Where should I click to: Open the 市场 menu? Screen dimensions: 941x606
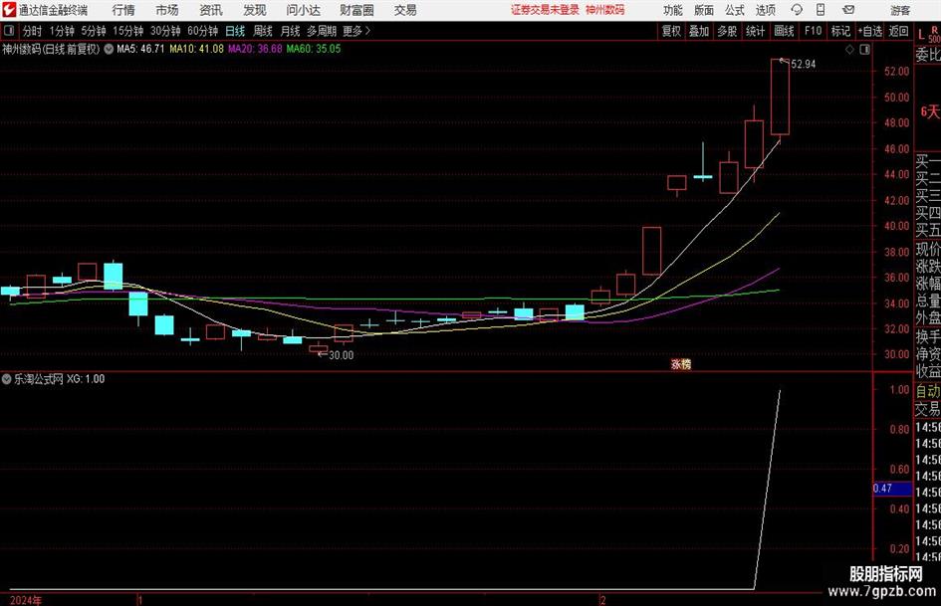click(167, 10)
